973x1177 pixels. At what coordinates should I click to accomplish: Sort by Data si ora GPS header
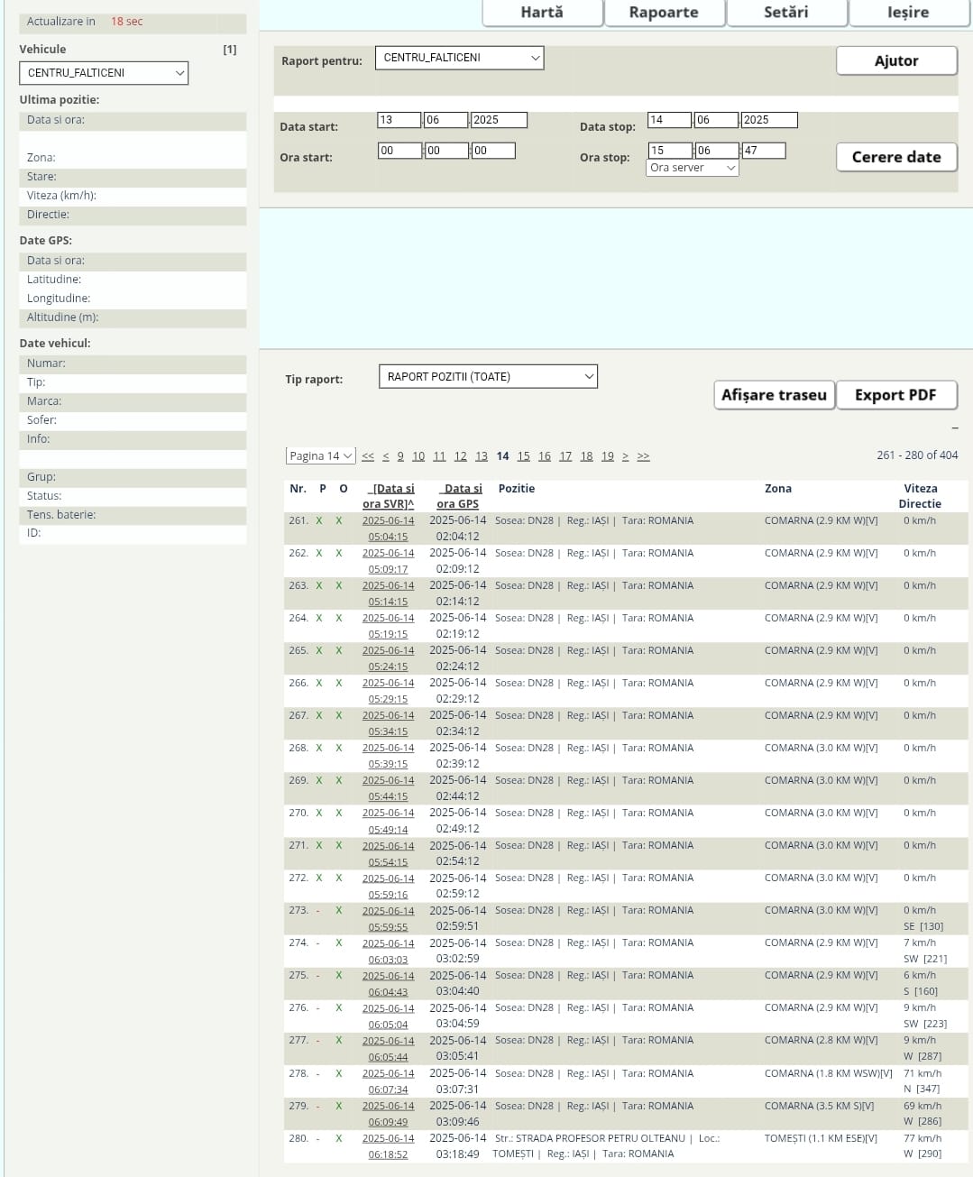tap(458, 496)
